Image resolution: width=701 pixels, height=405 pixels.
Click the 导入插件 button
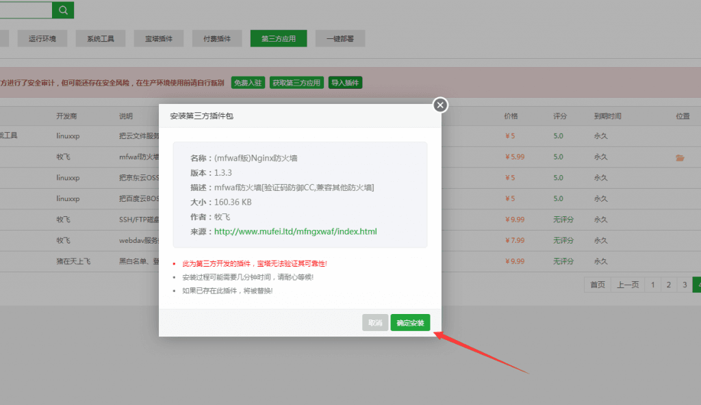pyautogui.click(x=345, y=83)
